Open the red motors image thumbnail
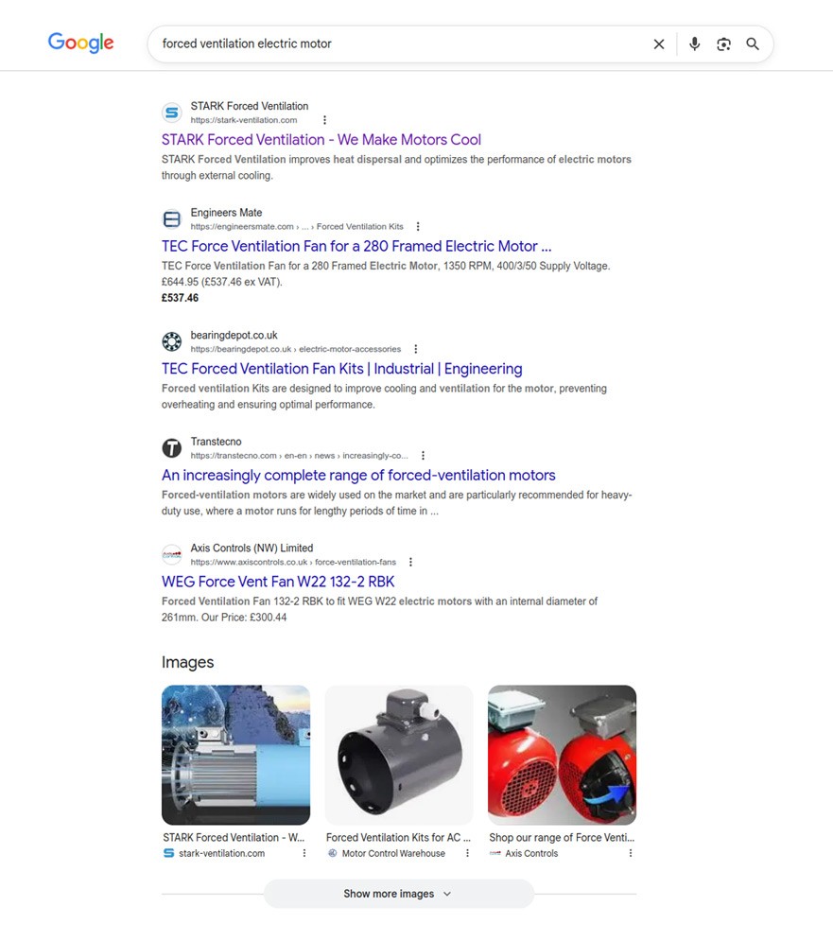Screen dimensions: 833x941 tap(562, 755)
